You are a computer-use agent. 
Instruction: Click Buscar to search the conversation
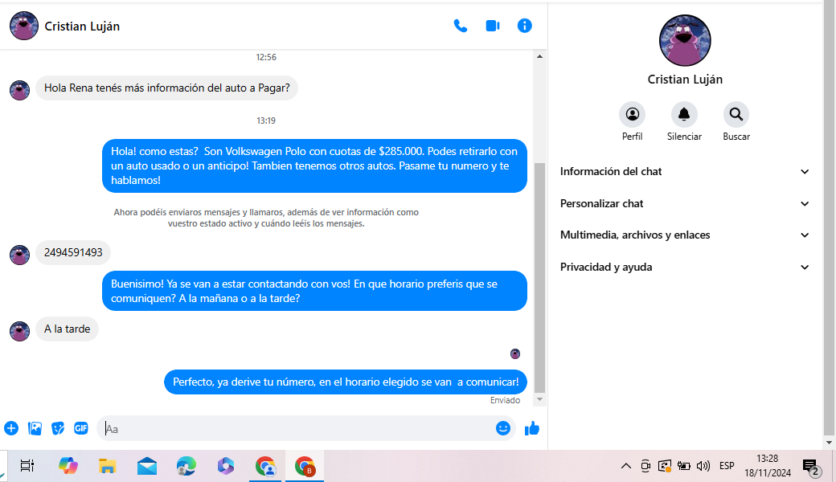tap(736, 114)
